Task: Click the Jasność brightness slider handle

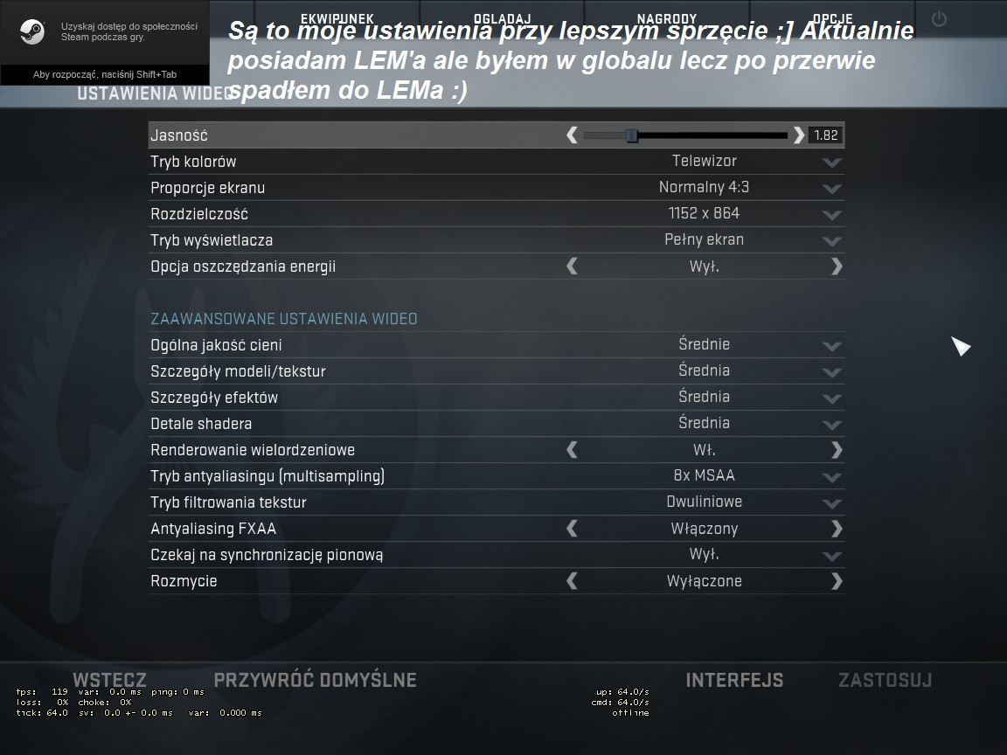Action: (632, 135)
